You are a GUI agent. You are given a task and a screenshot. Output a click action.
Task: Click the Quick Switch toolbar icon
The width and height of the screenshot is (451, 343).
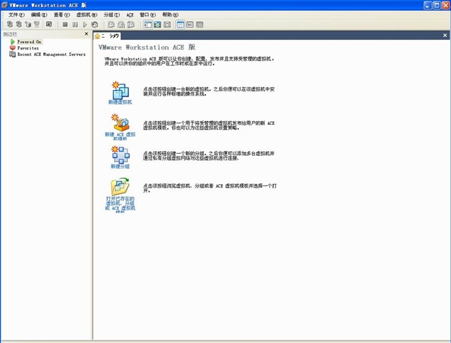click(168, 24)
